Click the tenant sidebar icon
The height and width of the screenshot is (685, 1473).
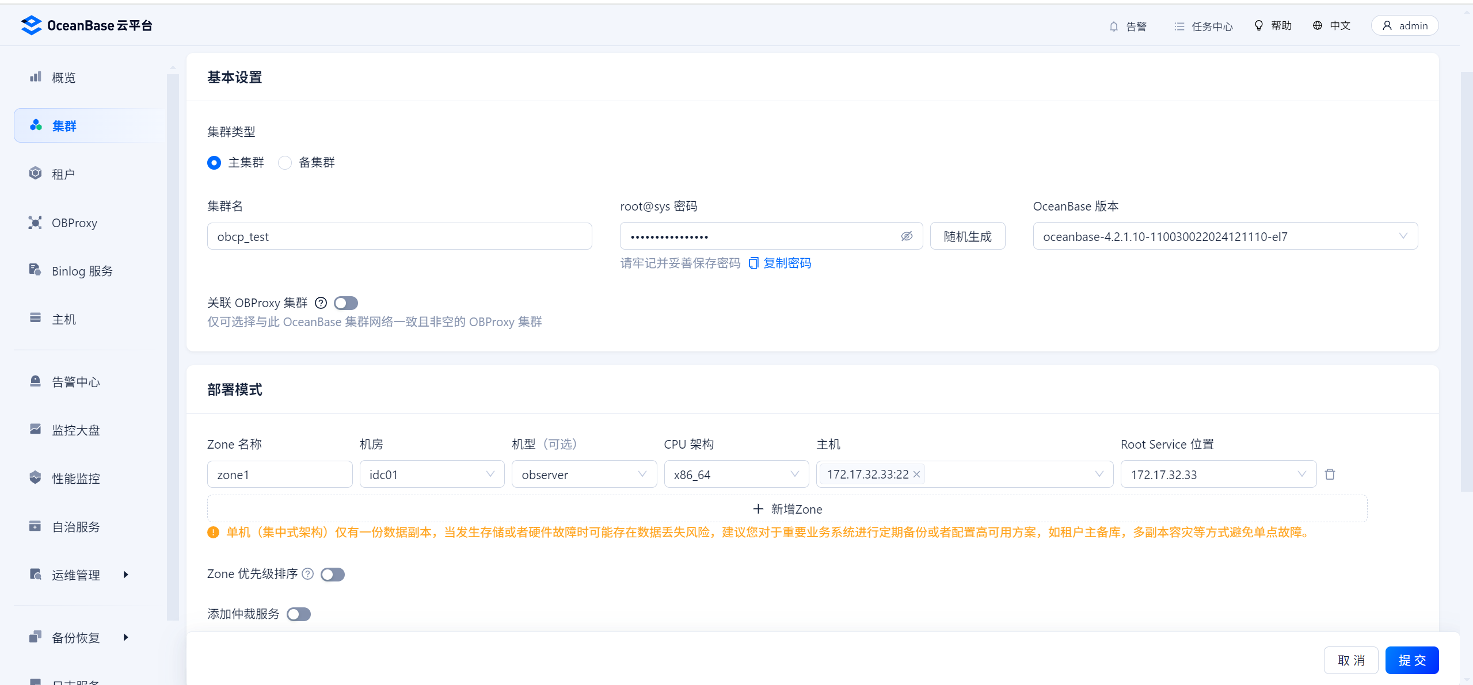coord(36,174)
